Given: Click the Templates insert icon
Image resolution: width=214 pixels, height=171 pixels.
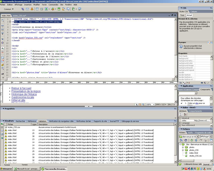Looking at the screenshot, I should click(x=73, y=9).
